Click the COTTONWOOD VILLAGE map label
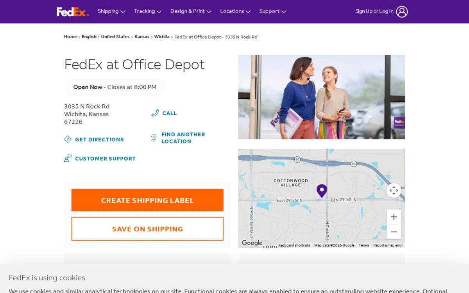This screenshot has width=469, height=293. 291,183
